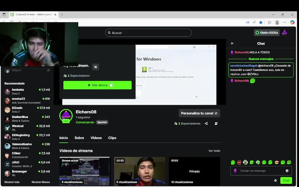
Task: Click the purple identity badge in the message box
Action: click(235, 171)
